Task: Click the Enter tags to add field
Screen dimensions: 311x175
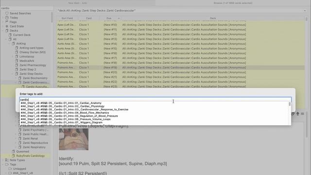Action: (155, 99)
